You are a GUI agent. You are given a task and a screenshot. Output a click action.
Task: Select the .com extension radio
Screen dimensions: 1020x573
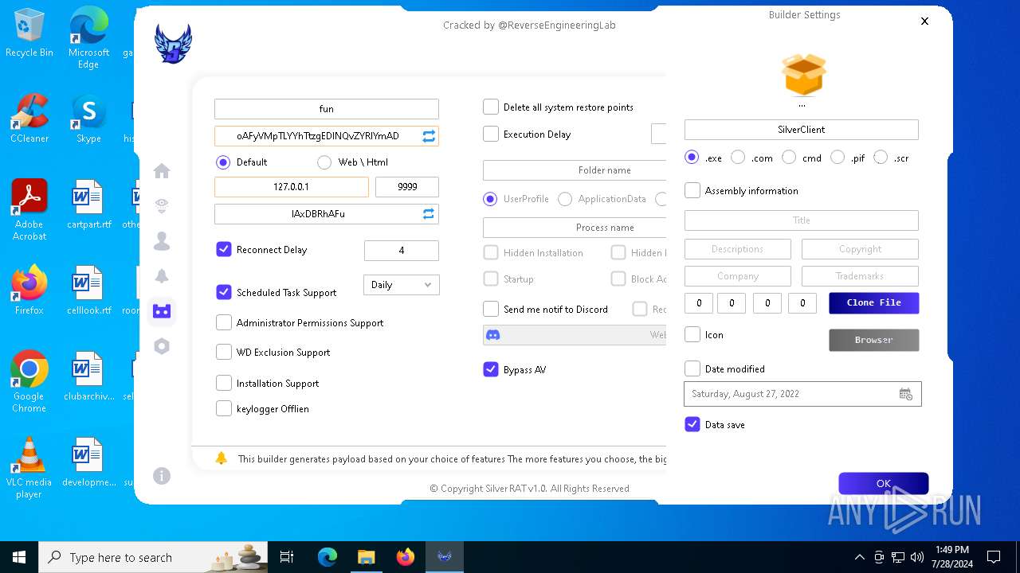point(738,158)
